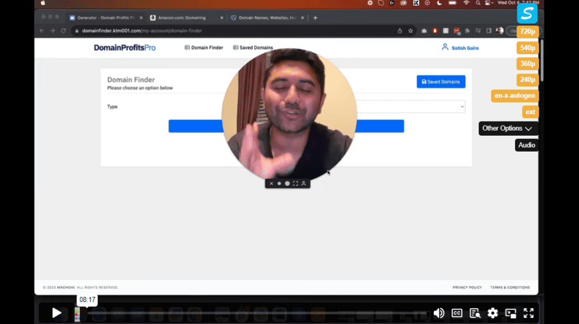Select 360p download quality
This screenshot has height=324, width=579.
[528, 63]
